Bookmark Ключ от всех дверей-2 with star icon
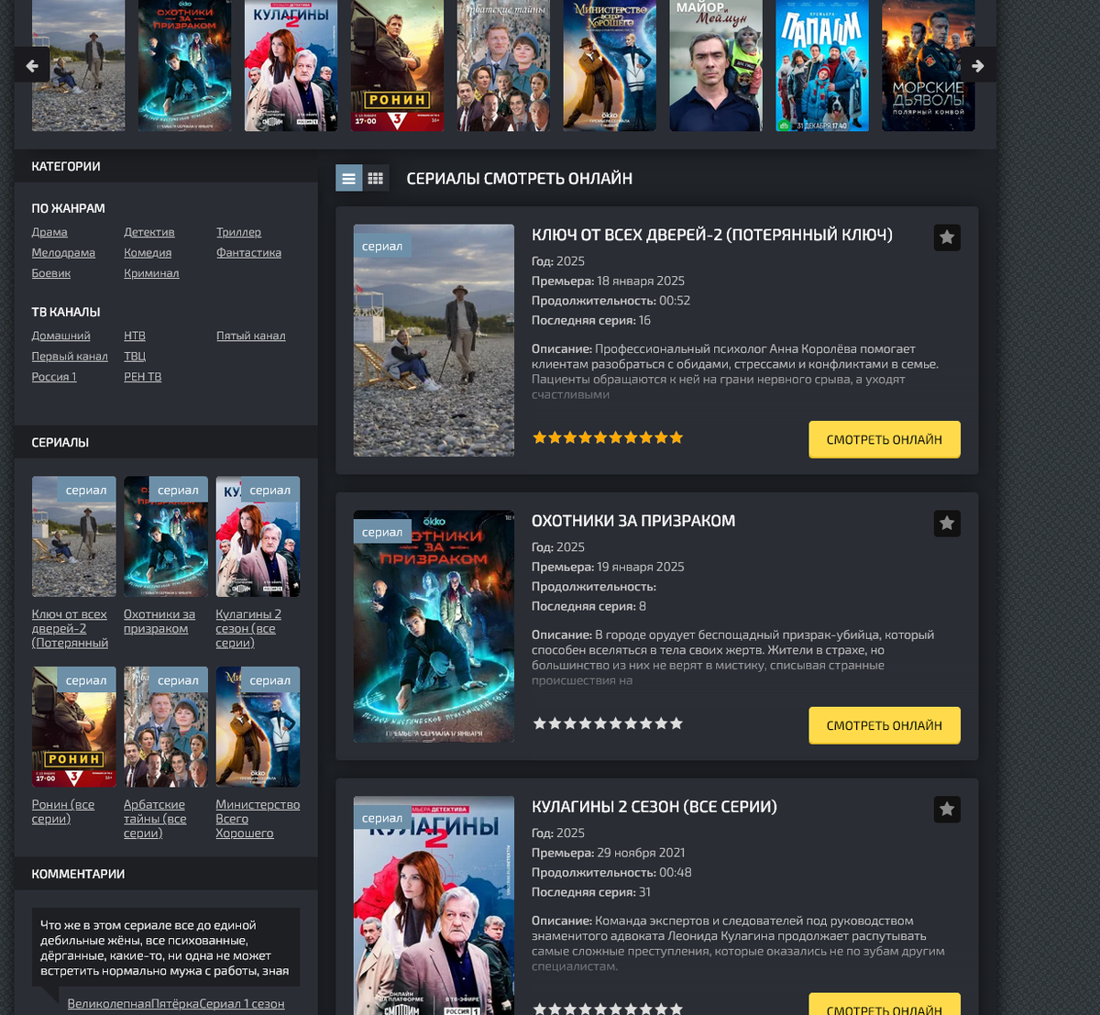Image resolution: width=1100 pixels, height=1015 pixels. pos(947,237)
